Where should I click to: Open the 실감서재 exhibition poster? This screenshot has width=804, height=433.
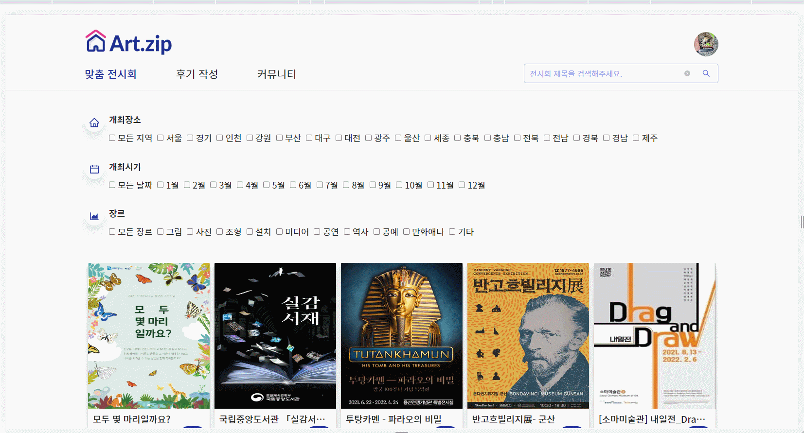[275, 336]
